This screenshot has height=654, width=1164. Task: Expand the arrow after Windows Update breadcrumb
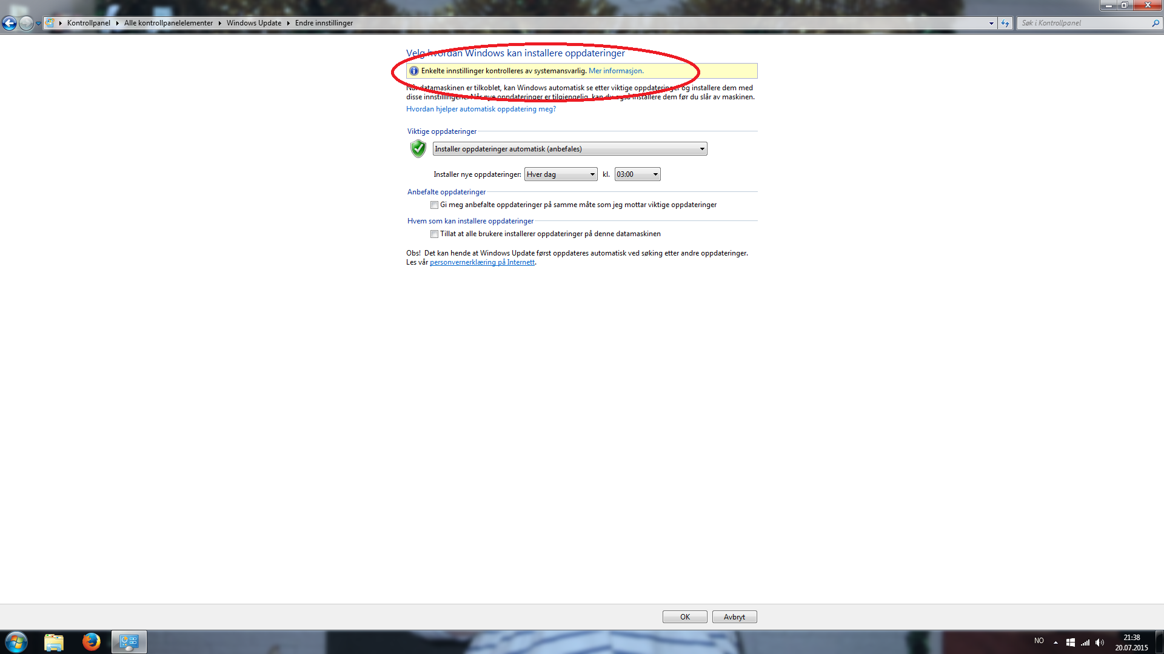click(289, 23)
